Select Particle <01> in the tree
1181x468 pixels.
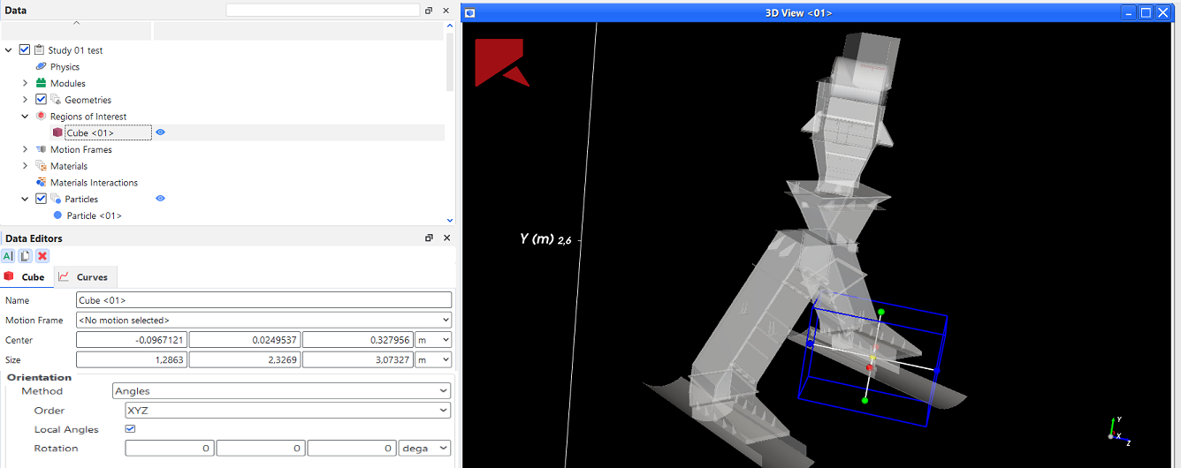(94, 215)
